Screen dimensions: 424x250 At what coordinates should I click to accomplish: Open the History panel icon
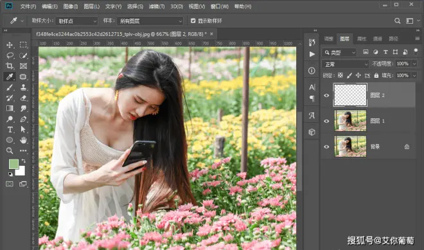(x=312, y=42)
